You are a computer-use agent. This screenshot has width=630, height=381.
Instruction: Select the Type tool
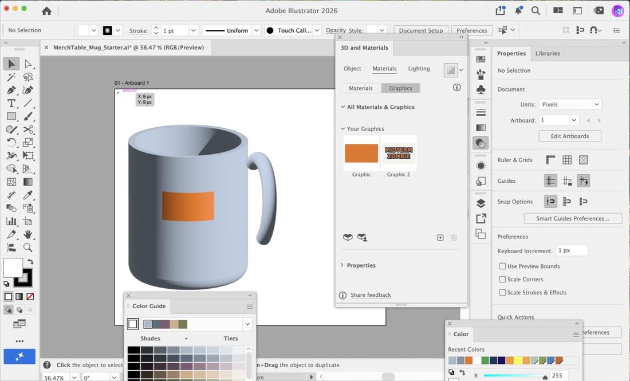coord(11,103)
